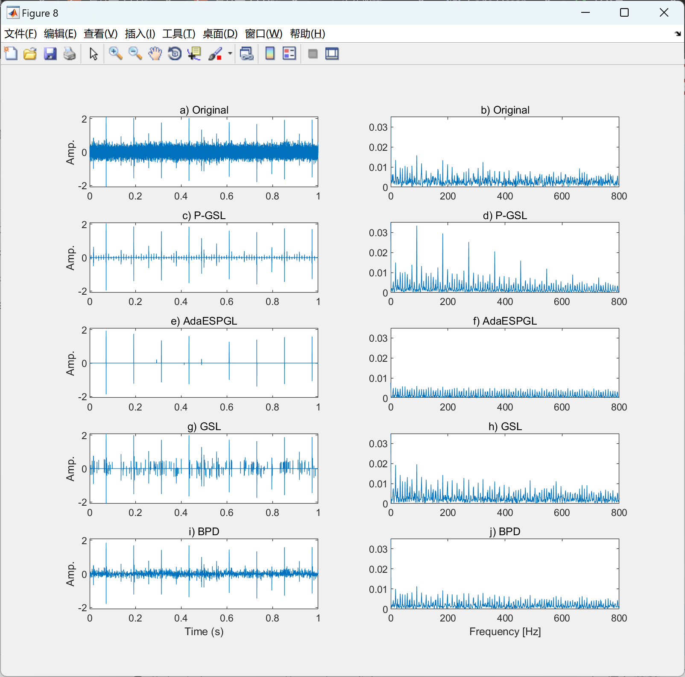
Task: Click the Link Plot button
Action: 246,54
